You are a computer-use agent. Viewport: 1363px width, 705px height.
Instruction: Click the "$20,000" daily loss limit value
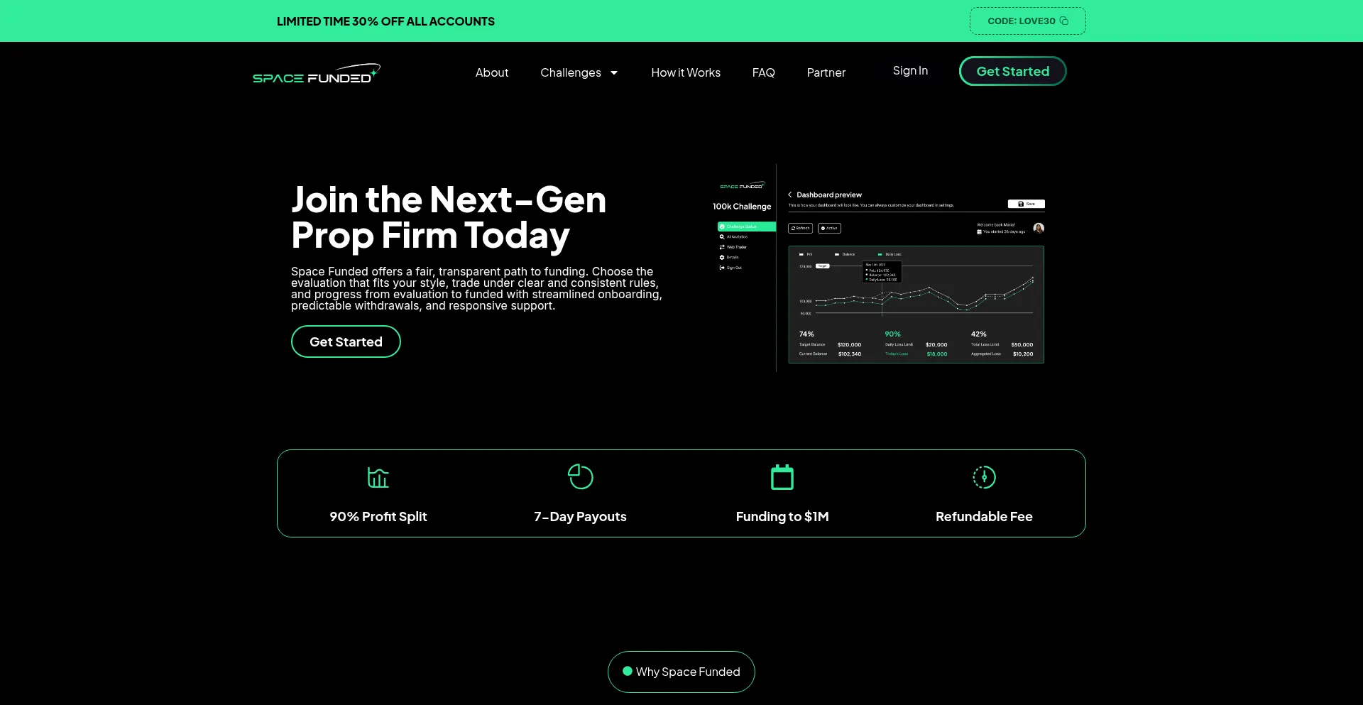click(936, 344)
